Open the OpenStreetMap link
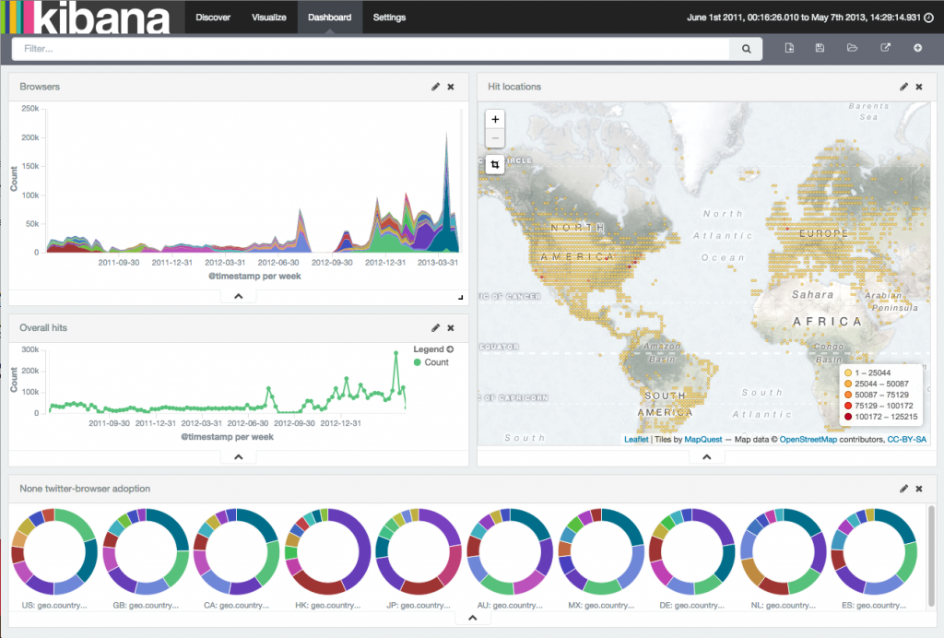Image resolution: width=944 pixels, height=638 pixels. (x=808, y=440)
